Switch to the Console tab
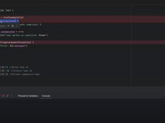The image size is (165, 123). (46, 96)
